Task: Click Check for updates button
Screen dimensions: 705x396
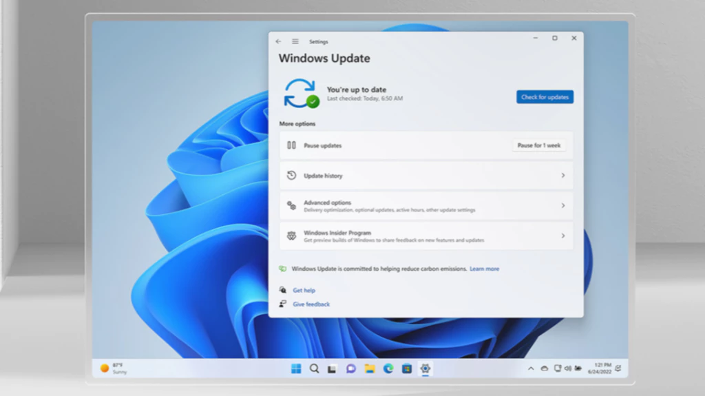Action: (545, 96)
